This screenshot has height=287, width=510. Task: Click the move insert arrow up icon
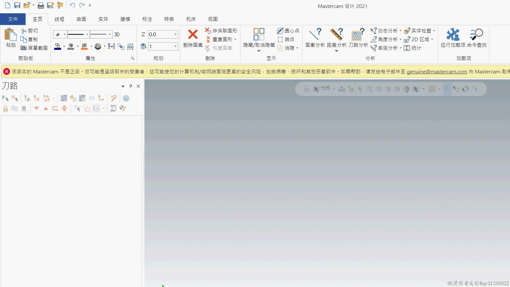coord(46,108)
